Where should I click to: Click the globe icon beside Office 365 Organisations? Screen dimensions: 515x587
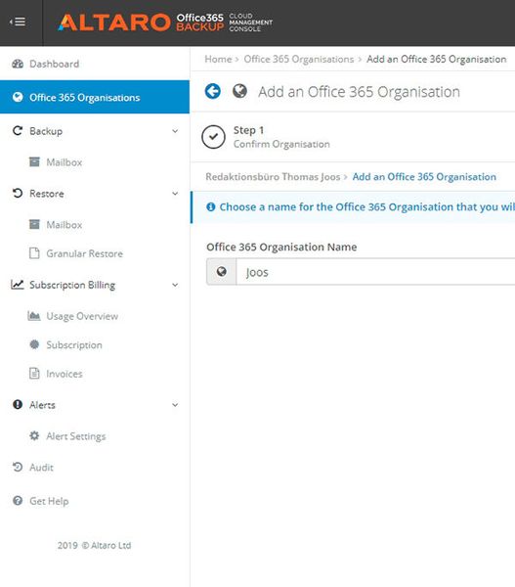tap(18, 97)
